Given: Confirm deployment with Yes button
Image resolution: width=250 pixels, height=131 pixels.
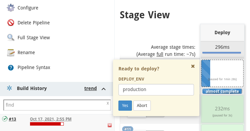Looking at the screenshot, I should click(125, 106).
